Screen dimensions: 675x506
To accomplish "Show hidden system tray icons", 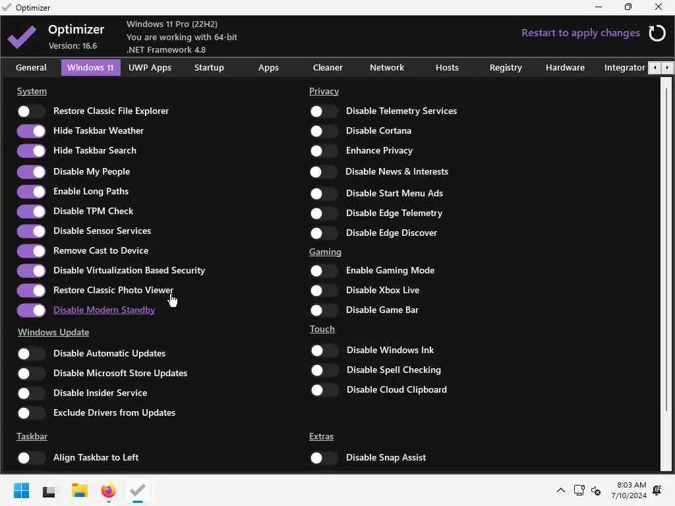I will coord(560,490).
